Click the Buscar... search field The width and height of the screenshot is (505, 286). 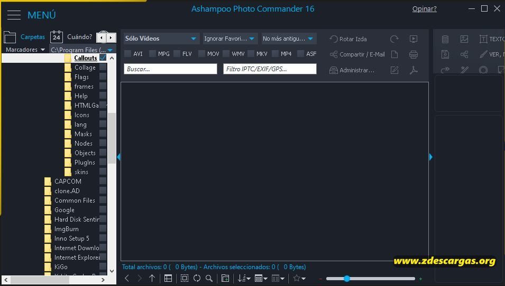pyautogui.click(x=170, y=69)
